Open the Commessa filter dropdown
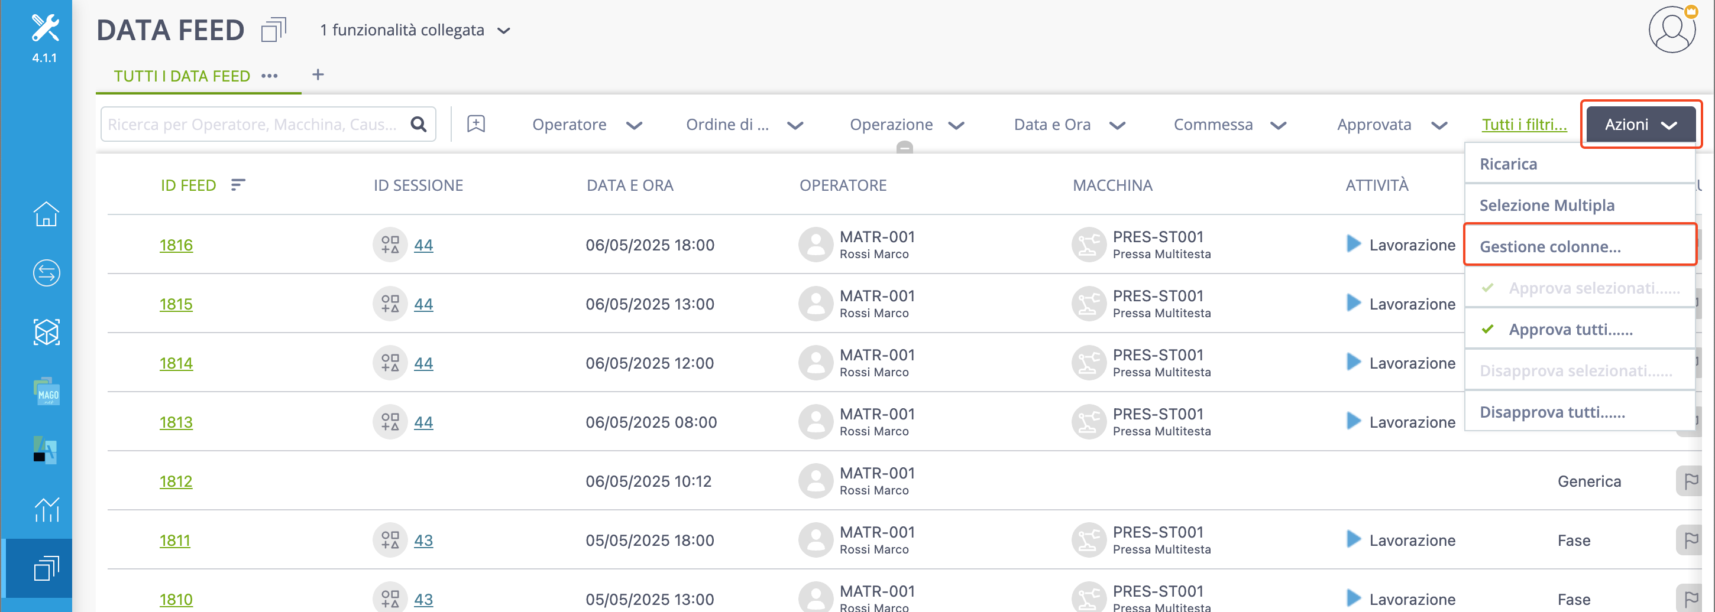 pyautogui.click(x=1229, y=125)
